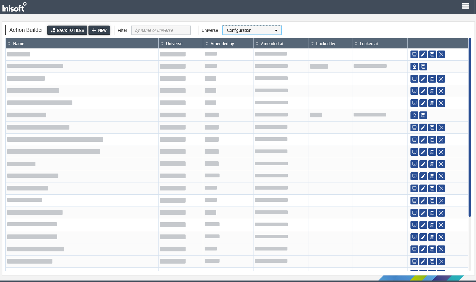
Task: Click the pencil edit icon in first row
Action: (x=423, y=54)
